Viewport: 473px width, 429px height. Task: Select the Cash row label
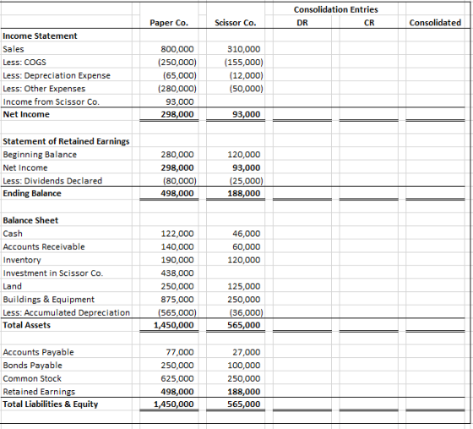[x=13, y=234]
